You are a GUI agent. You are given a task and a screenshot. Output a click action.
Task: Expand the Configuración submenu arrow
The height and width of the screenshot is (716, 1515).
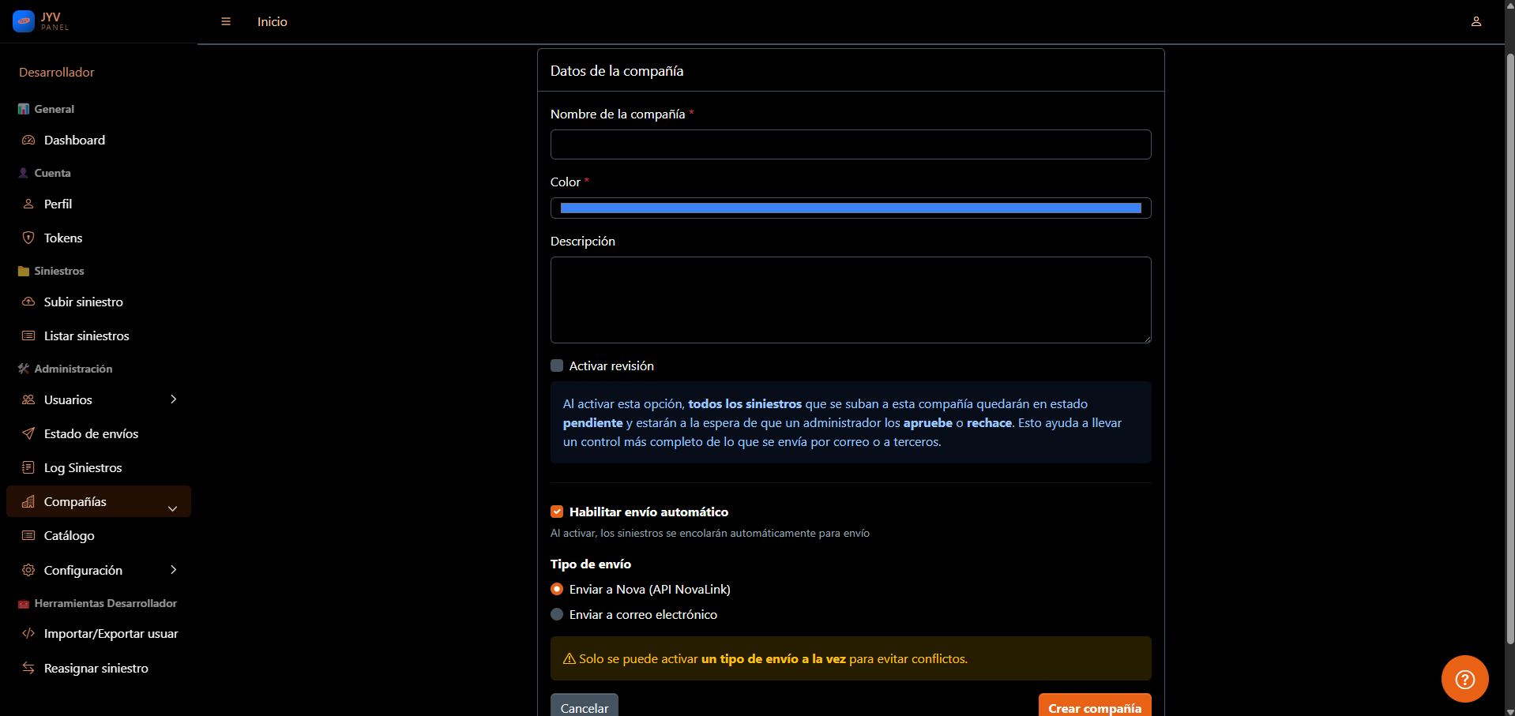174,570
